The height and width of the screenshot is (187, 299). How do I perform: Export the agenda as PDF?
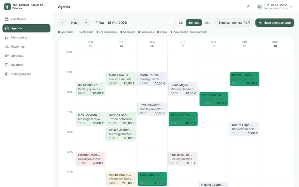(234, 23)
